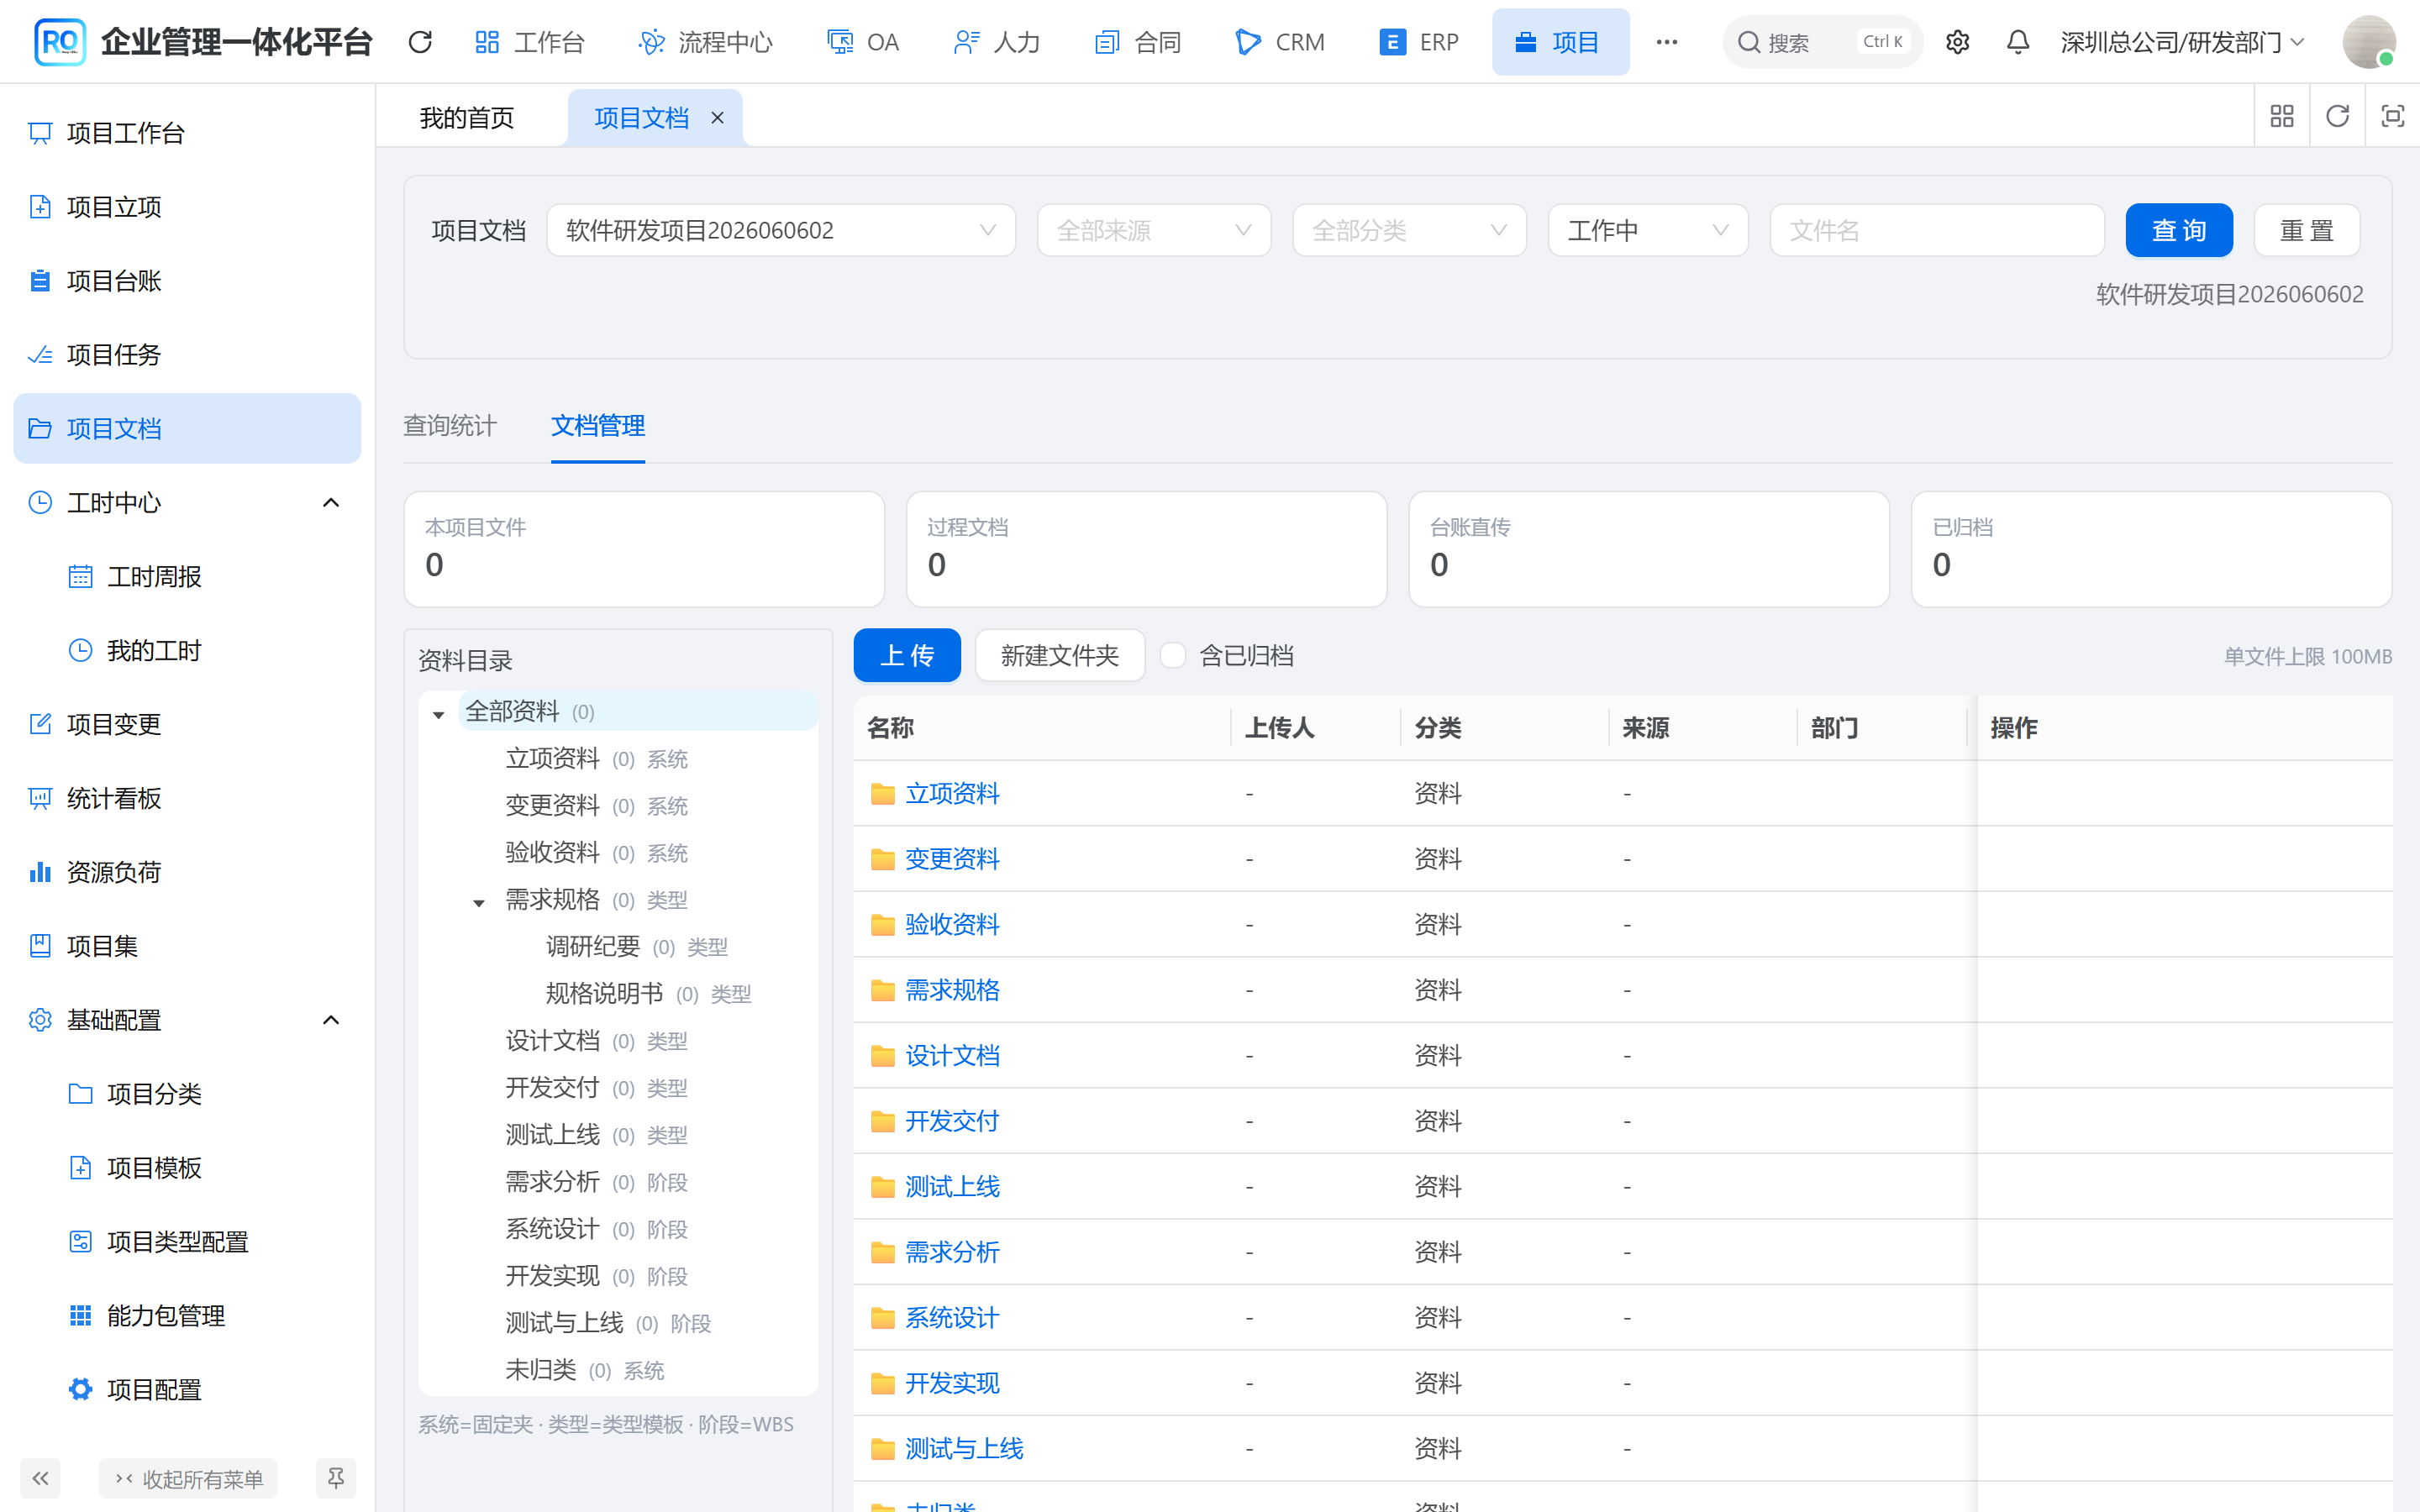The width and height of the screenshot is (2420, 1512).
Task: Click the 上传 button
Action: click(x=907, y=655)
